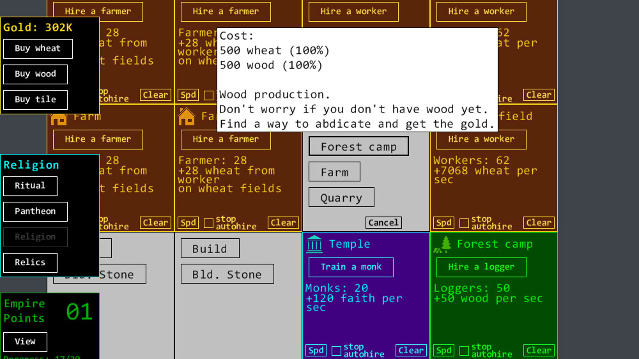Toggle stop autohire on center Farmer 28 tile
Viewport: 639px width, 359px height.
pyautogui.click(x=209, y=223)
